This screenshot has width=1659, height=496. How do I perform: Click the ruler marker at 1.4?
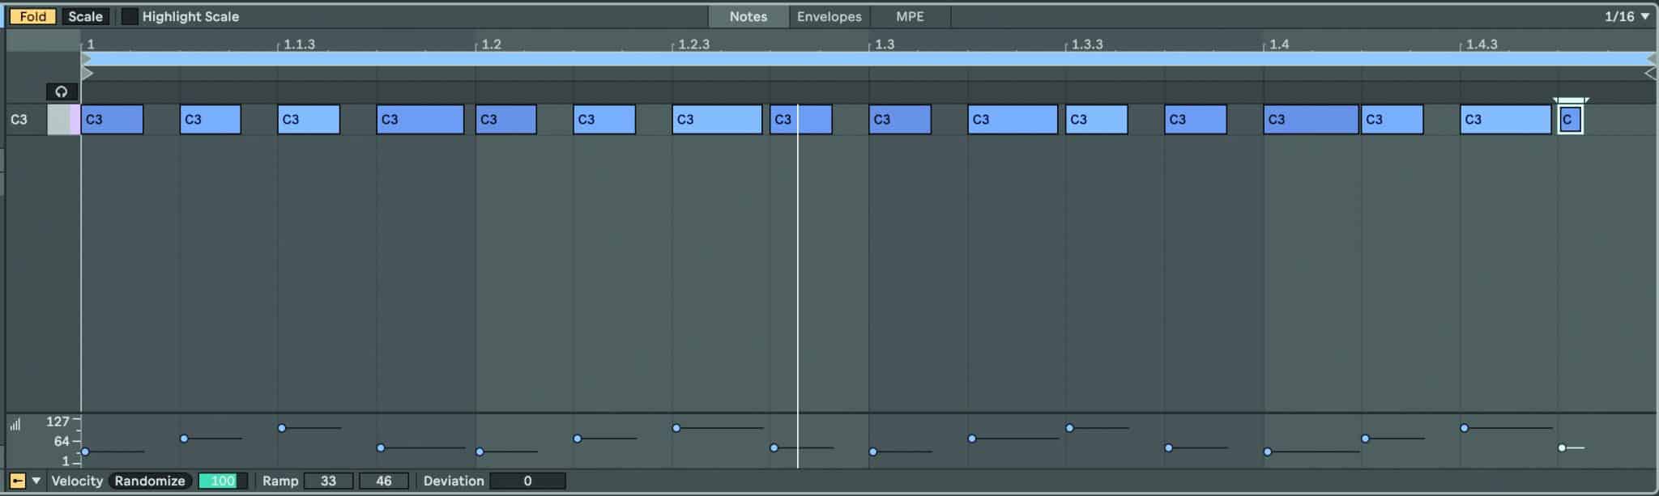coord(1279,44)
